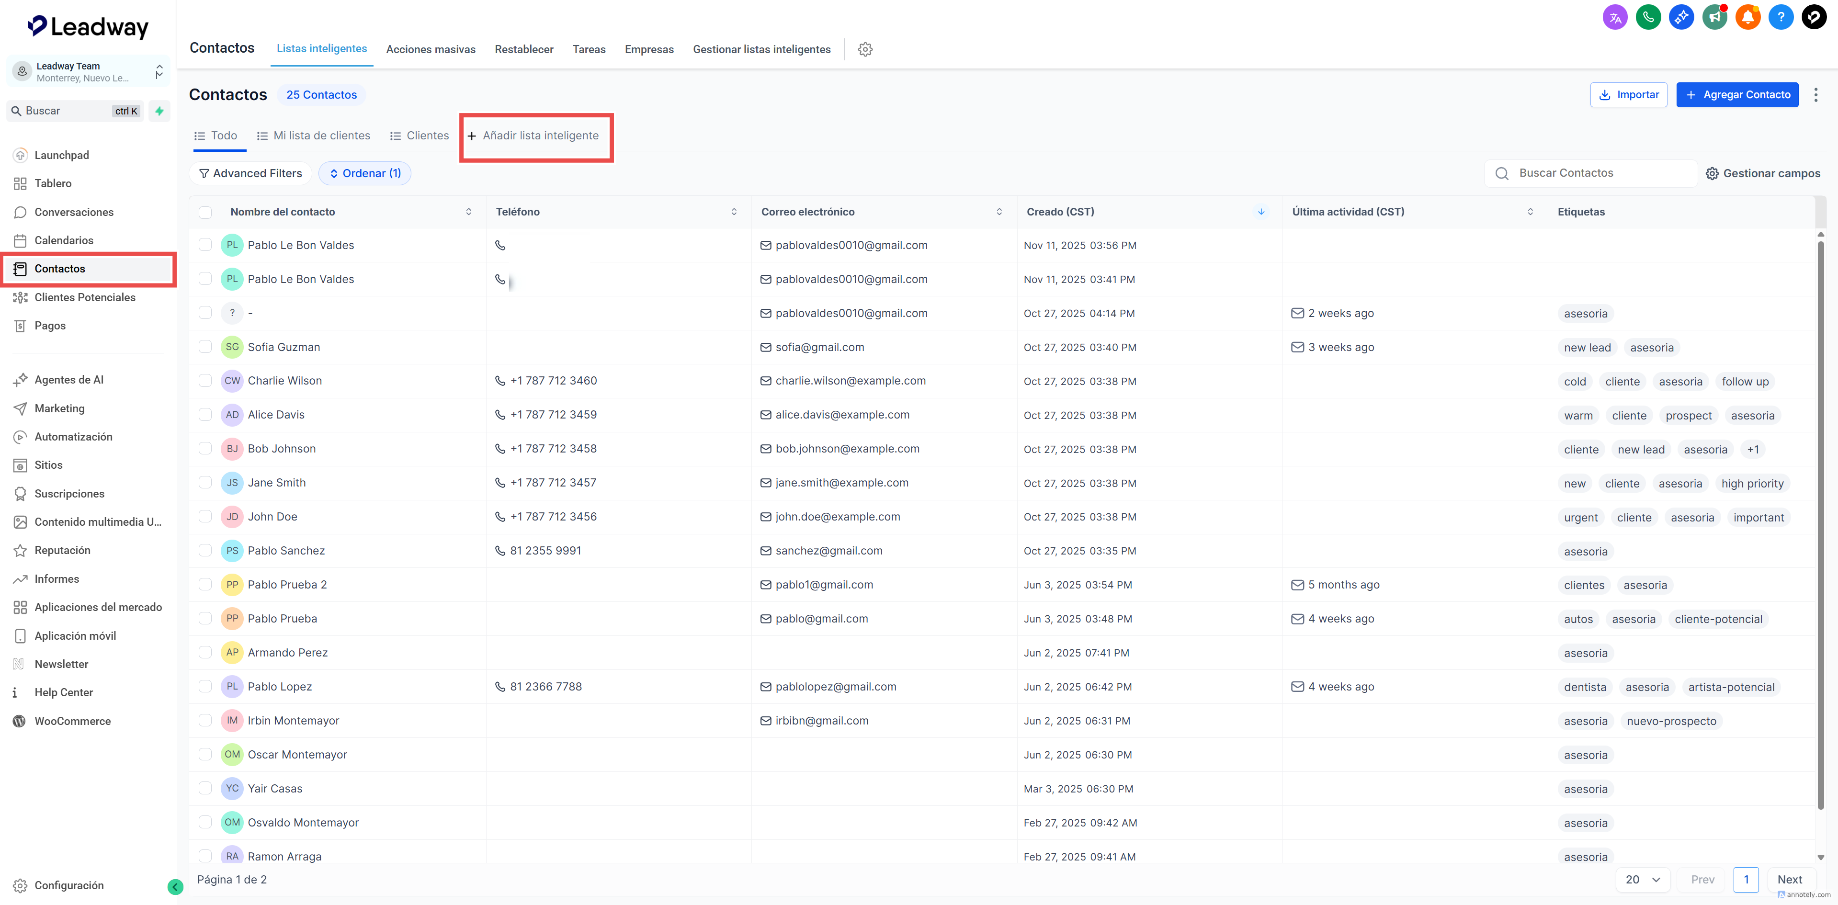Click the Importar button
This screenshot has width=1838, height=905.
(1628, 95)
